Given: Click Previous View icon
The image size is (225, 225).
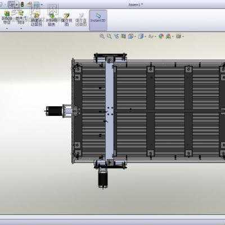Looking at the screenshot, I should click(x=116, y=36).
